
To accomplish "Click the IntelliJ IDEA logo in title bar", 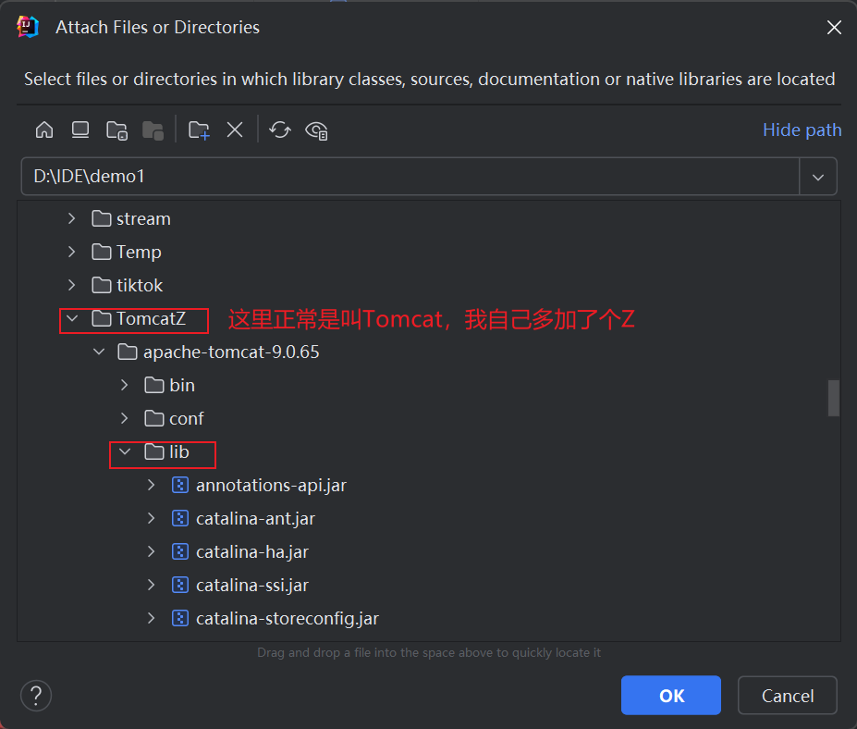I will tap(28, 27).
